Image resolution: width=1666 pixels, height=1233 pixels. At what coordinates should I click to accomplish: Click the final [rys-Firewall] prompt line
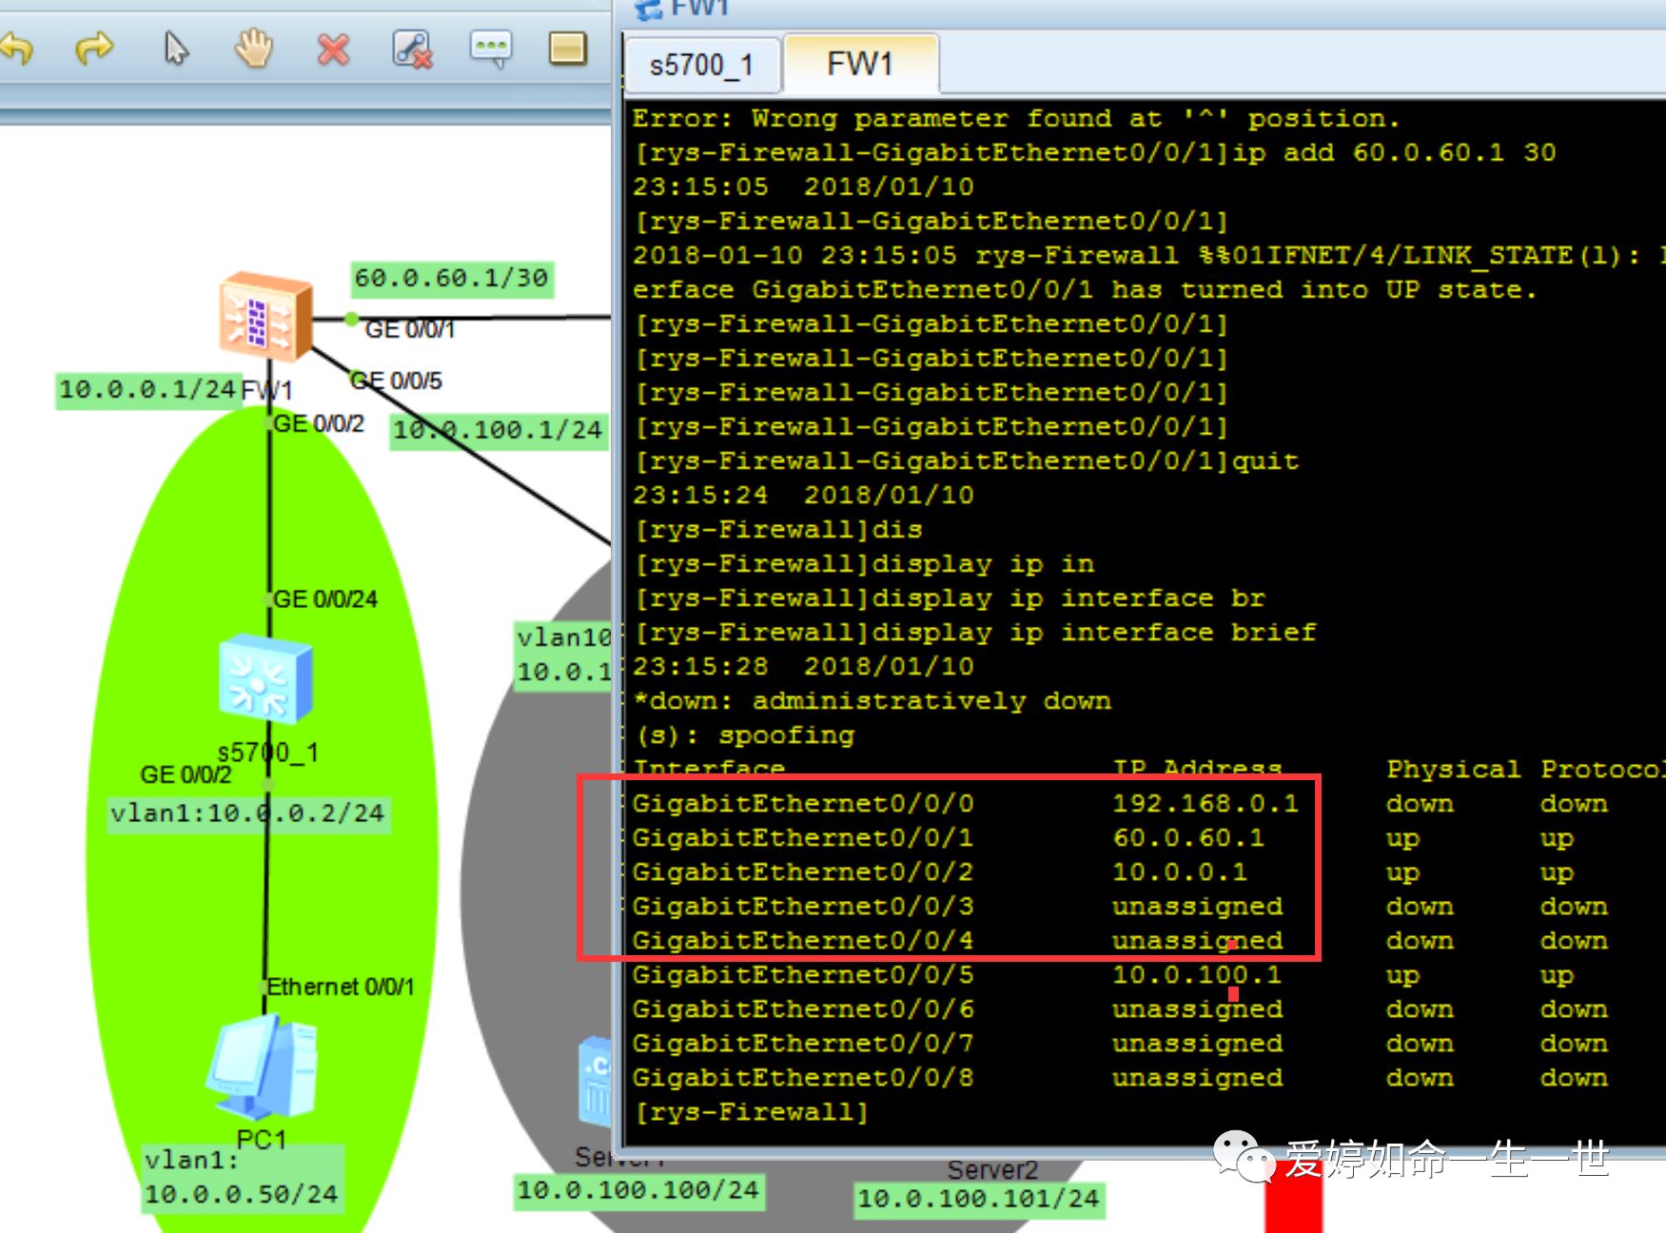(x=752, y=1111)
